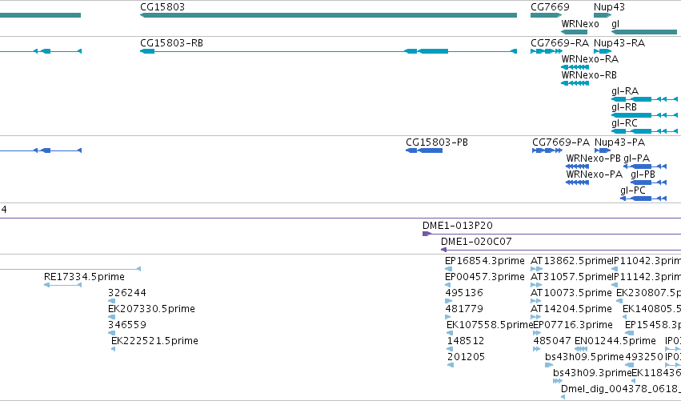This screenshot has width=681, height=401.
Task: Click the "WRNexo-PB" protein label
Action: 593,158
